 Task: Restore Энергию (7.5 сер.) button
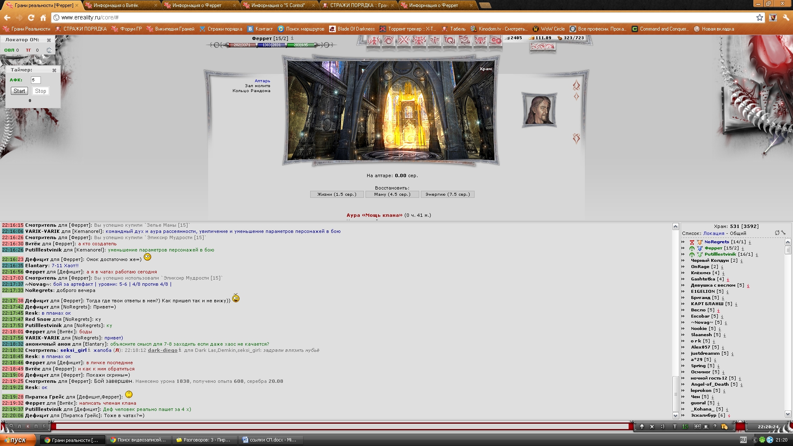[x=447, y=194]
